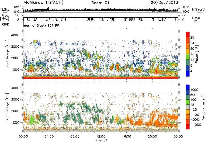This screenshot has height=142, width=206.
Task: Click the "4000" tick of velocity panel
Action: coord(16,88)
